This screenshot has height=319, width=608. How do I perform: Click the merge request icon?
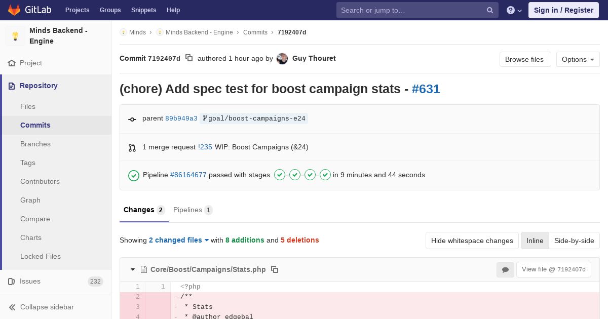pyautogui.click(x=132, y=148)
